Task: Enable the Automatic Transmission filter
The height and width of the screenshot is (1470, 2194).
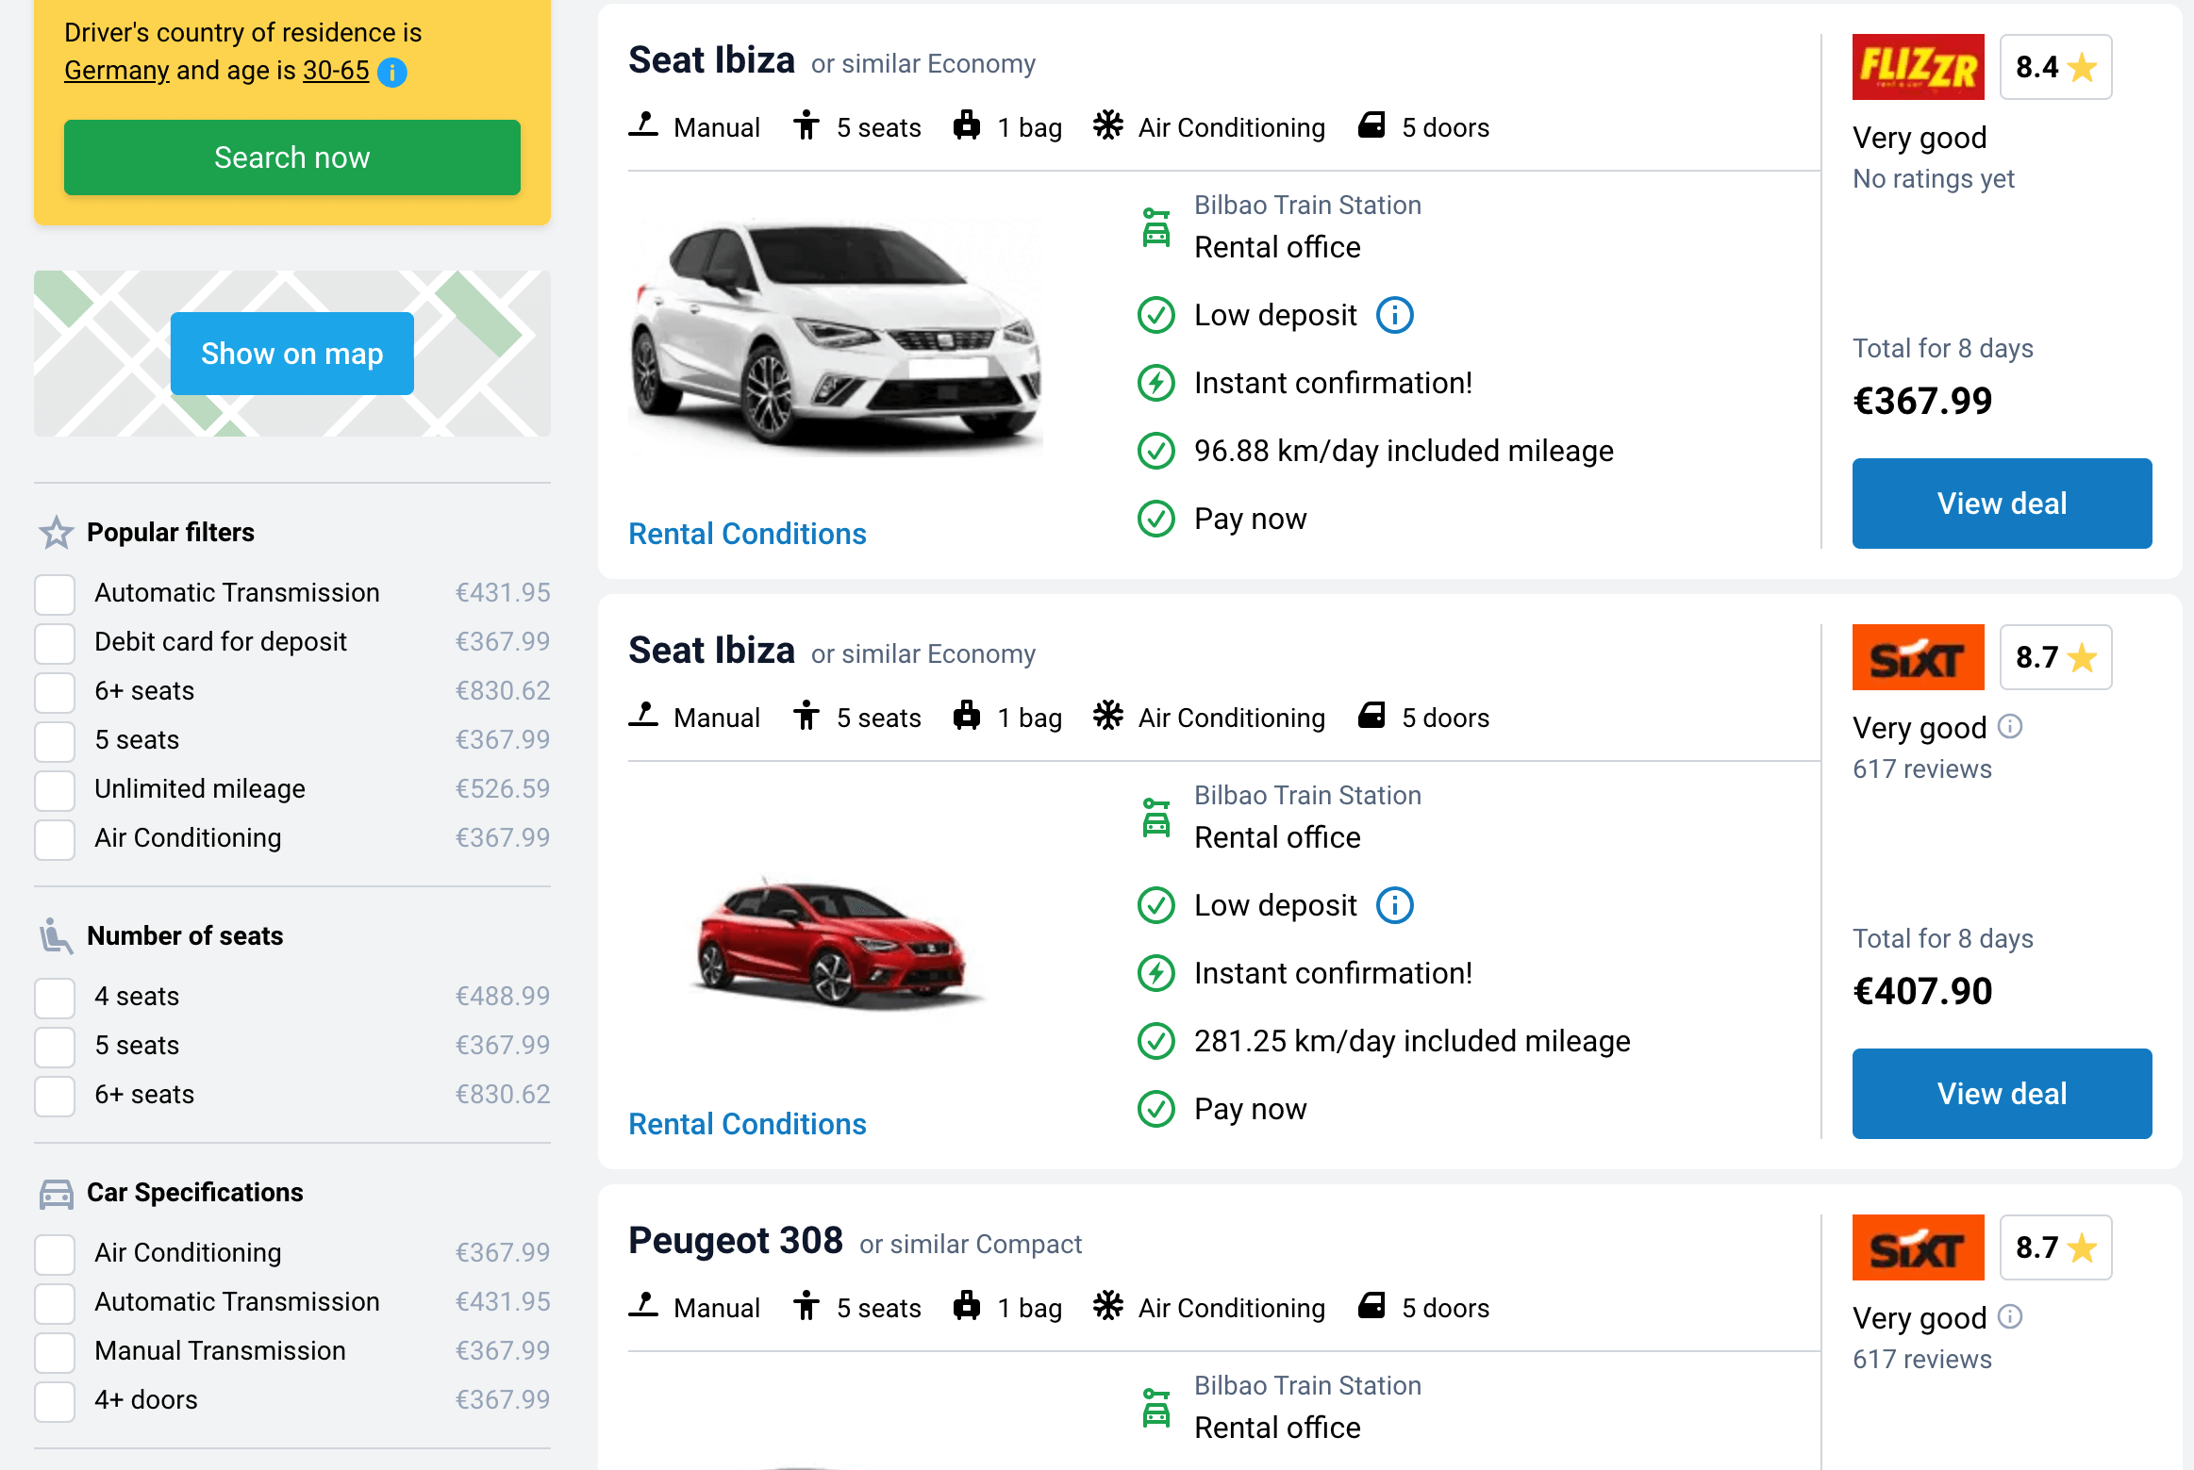Action: [55, 594]
